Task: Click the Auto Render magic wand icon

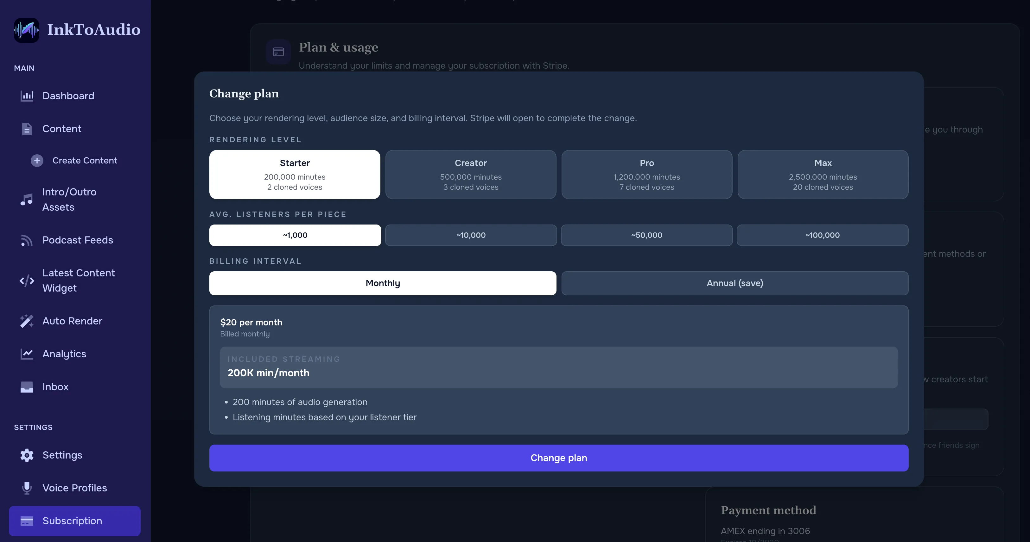Action: pyautogui.click(x=27, y=321)
